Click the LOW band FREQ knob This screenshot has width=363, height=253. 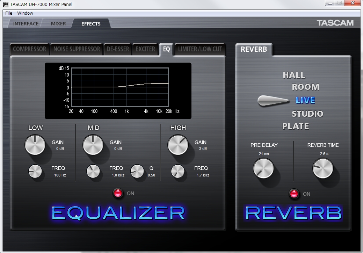[35, 171]
